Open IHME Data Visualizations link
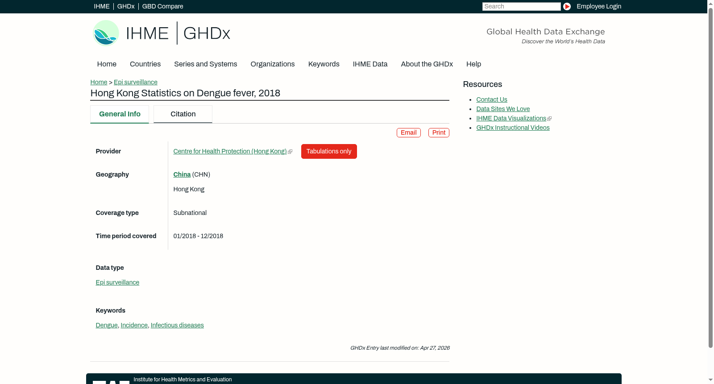The width and height of the screenshot is (714, 384). point(511,119)
